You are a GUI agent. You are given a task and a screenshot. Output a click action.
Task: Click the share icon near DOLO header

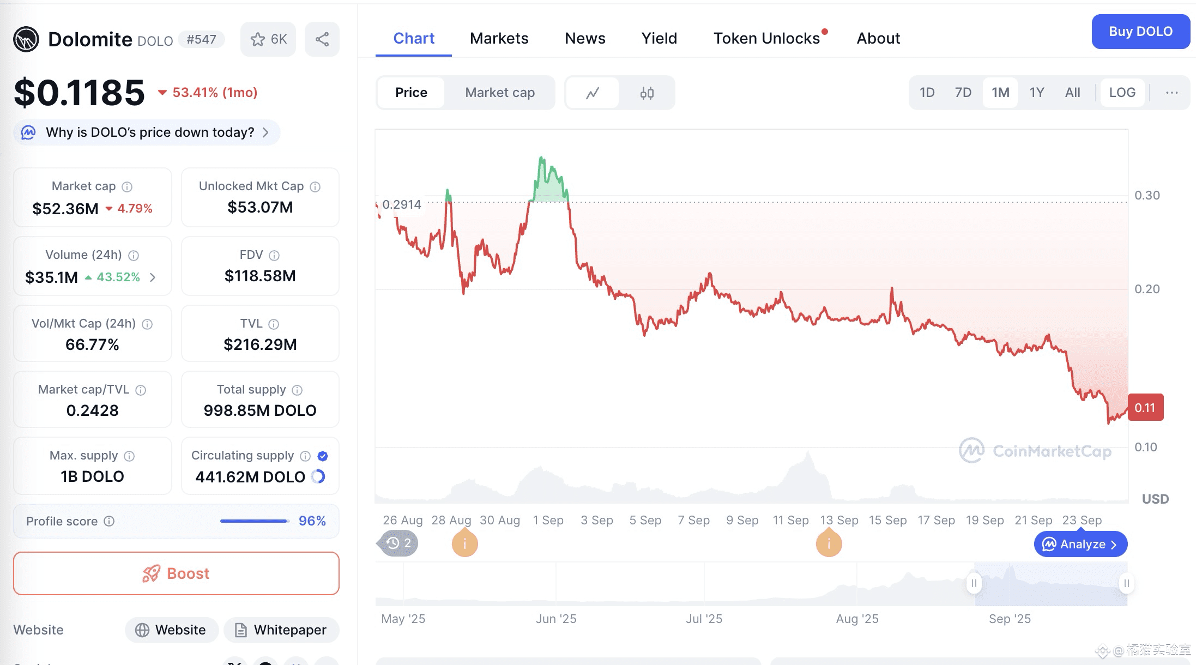[322, 39]
